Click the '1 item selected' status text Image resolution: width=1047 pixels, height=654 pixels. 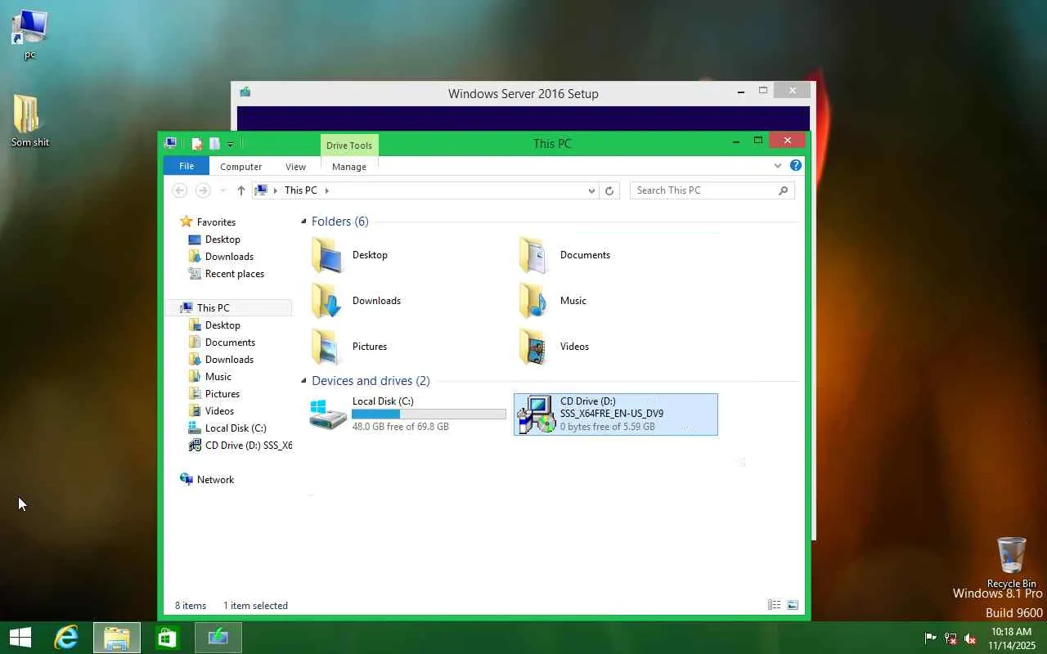click(255, 606)
